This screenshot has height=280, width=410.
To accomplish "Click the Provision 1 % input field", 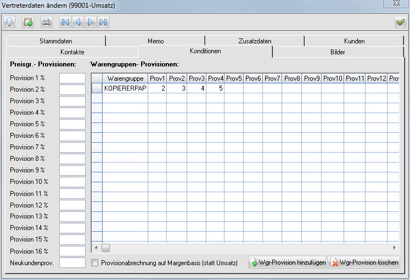I will coord(72,78).
